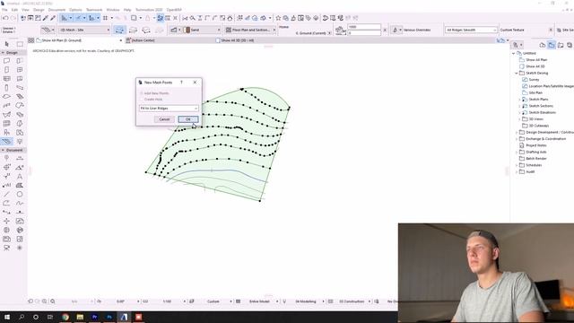Select the Add New Points radio button
The height and width of the screenshot is (323, 574).
point(142,93)
